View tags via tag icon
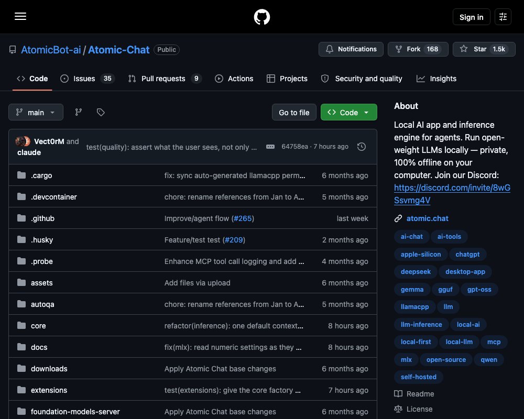The height and width of the screenshot is (419, 524). pos(101,112)
